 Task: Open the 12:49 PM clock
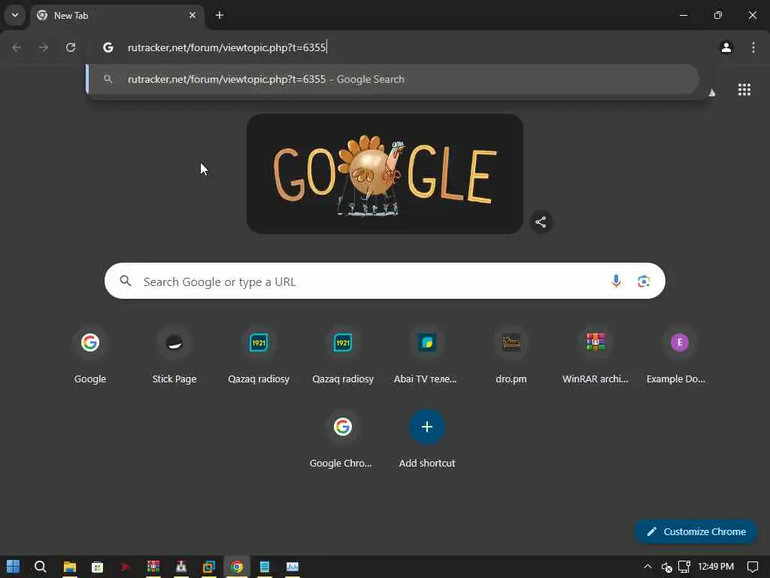coord(716,567)
